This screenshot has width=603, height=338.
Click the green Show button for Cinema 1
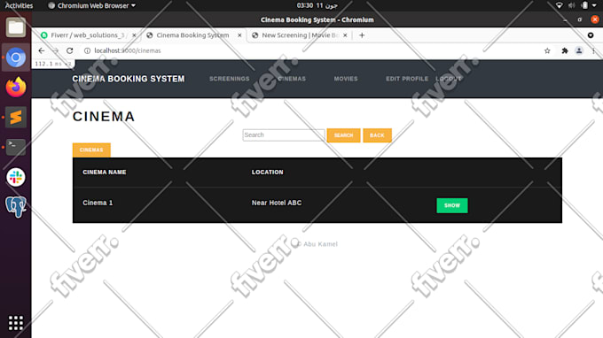[x=452, y=205]
